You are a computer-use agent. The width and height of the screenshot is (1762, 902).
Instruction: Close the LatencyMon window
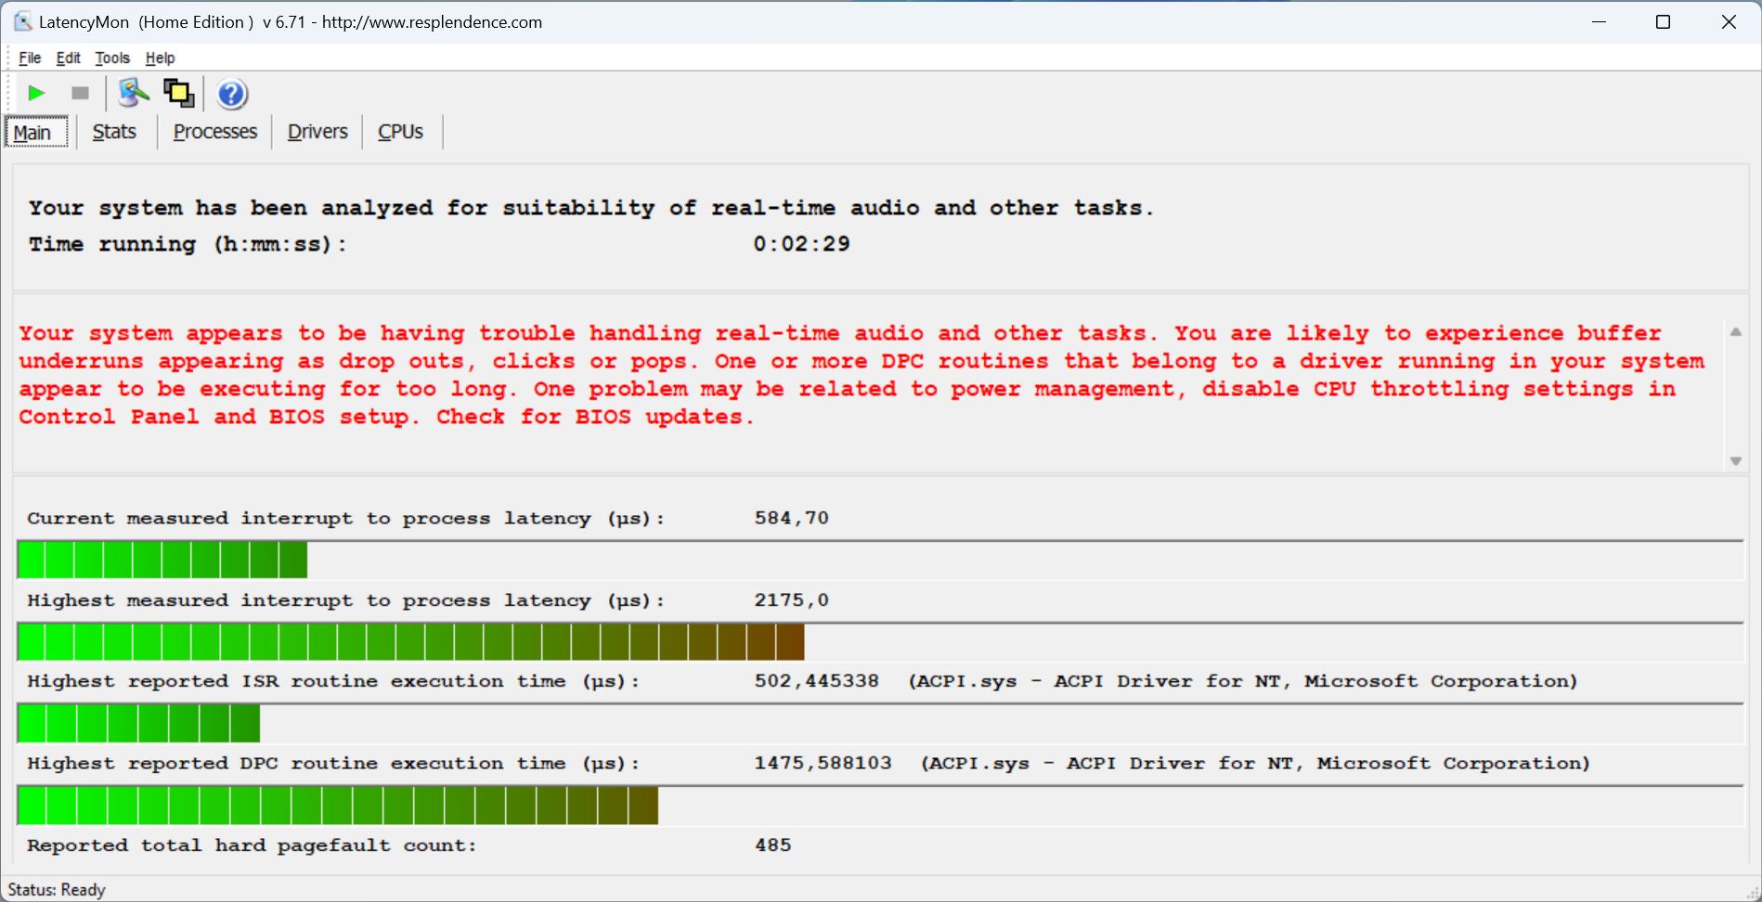tap(1729, 21)
